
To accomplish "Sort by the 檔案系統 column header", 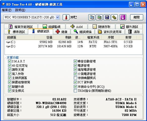I will (x=93, y=37).
